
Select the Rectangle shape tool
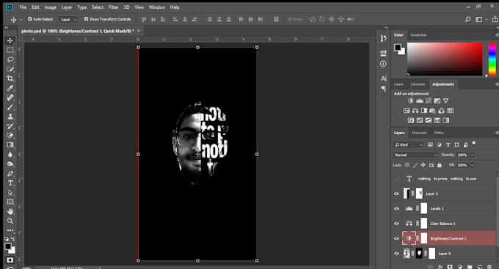point(10,202)
